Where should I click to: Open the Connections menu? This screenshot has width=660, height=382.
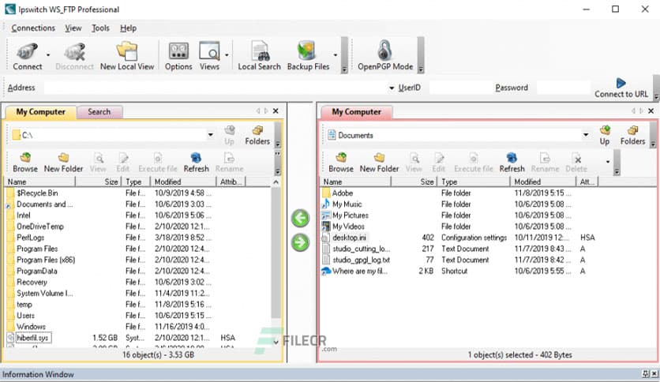[33, 28]
